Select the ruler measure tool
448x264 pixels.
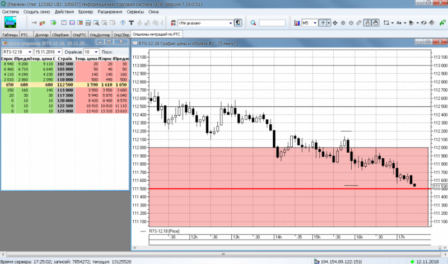(x=359, y=23)
